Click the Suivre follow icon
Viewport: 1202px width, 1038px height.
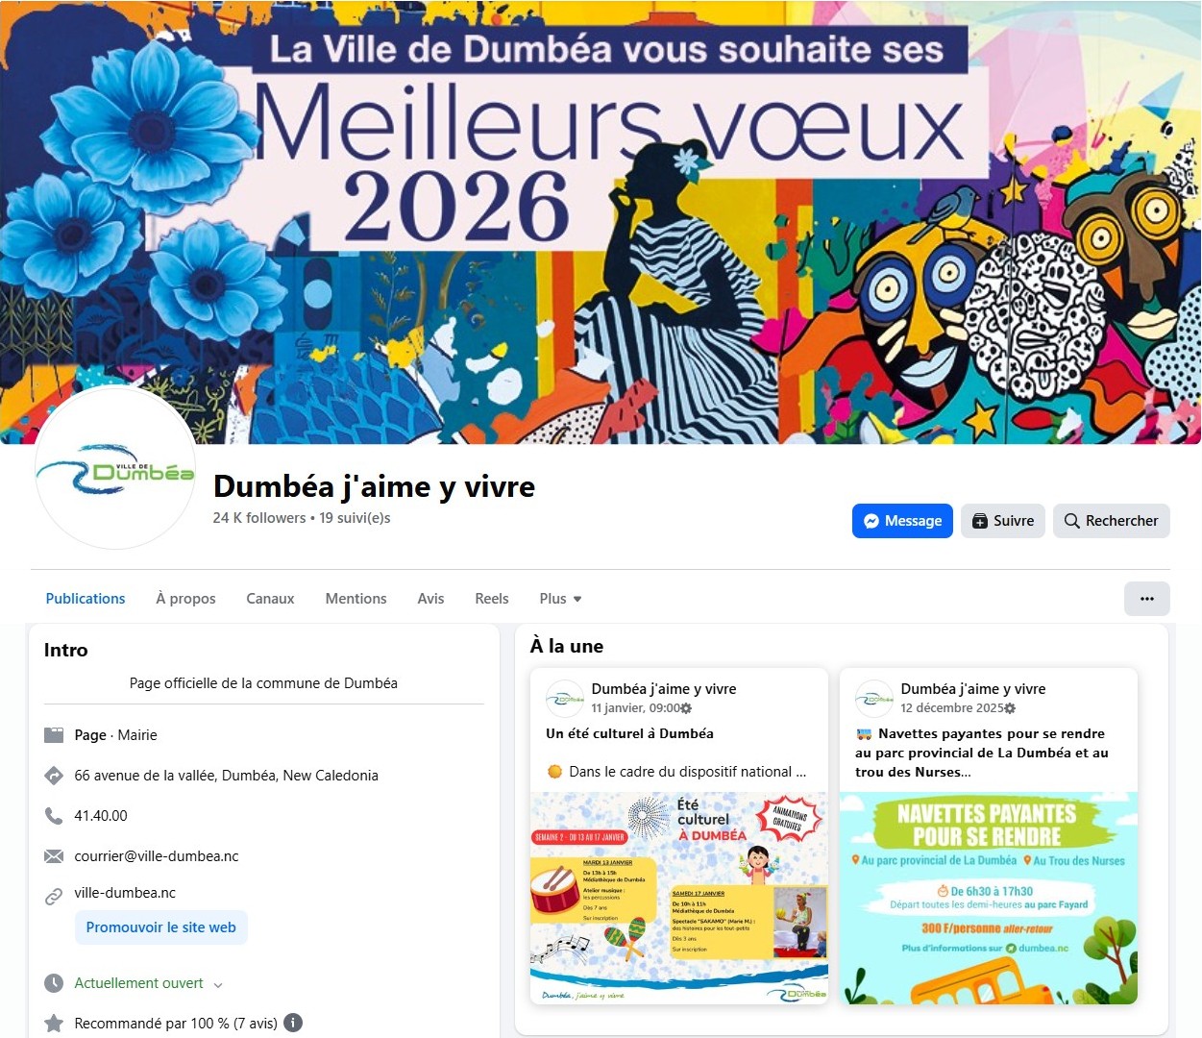980,521
